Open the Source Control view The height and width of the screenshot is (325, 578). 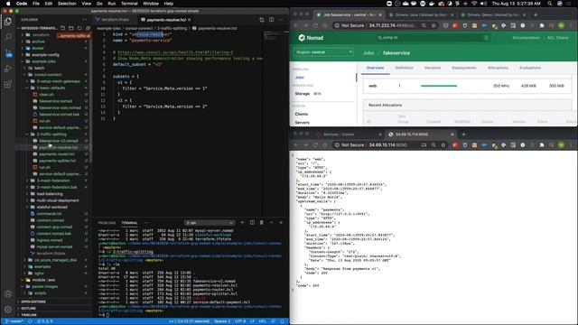8,53
